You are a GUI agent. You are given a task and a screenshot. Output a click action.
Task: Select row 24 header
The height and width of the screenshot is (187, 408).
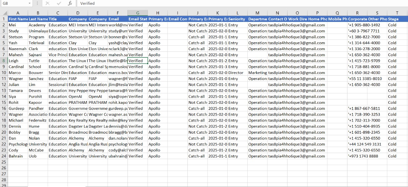pyautogui.click(x=4, y=156)
